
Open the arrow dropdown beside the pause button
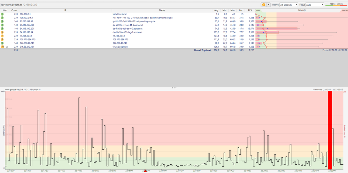pos(269,5)
